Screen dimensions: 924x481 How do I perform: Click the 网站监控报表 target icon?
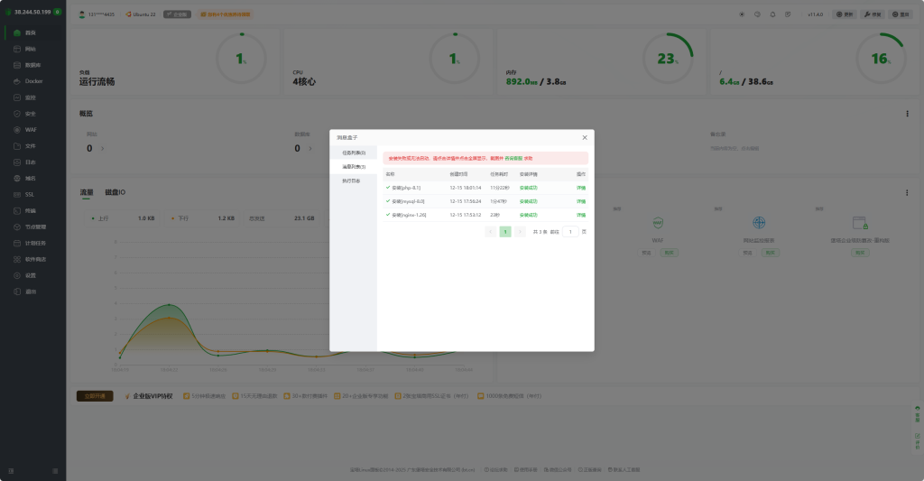[x=759, y=223]
